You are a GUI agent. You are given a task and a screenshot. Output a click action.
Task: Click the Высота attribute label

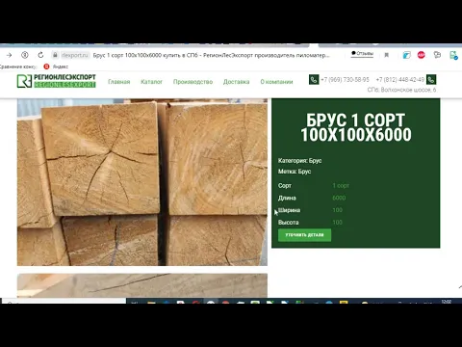288,223
